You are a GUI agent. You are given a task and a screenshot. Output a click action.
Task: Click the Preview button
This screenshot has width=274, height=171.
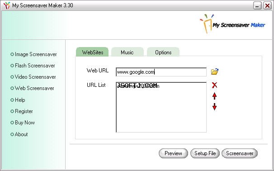point(173,153)
